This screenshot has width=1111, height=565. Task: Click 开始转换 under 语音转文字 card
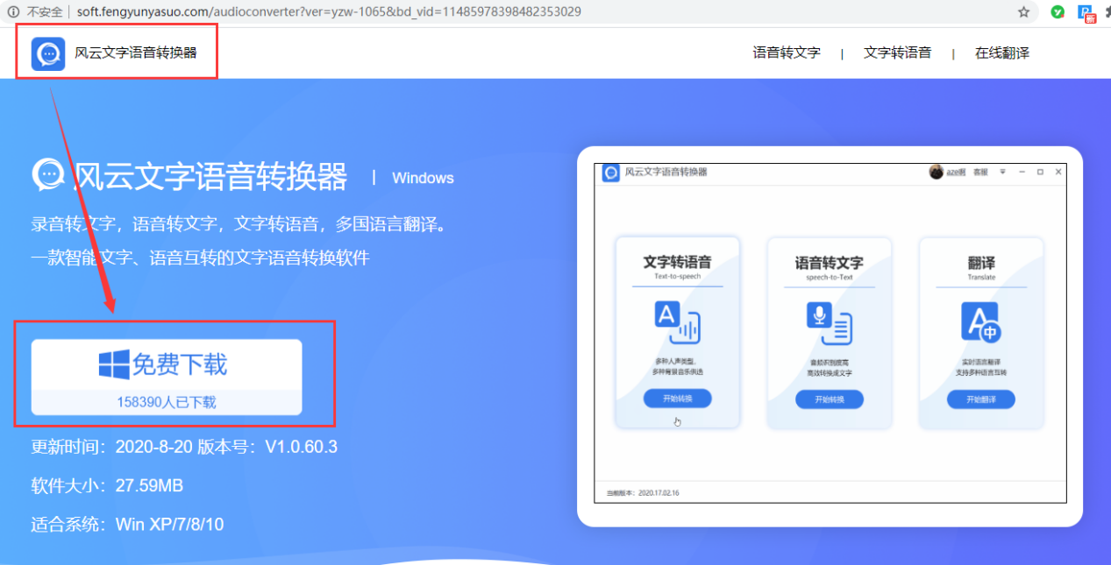coord(830,399)
